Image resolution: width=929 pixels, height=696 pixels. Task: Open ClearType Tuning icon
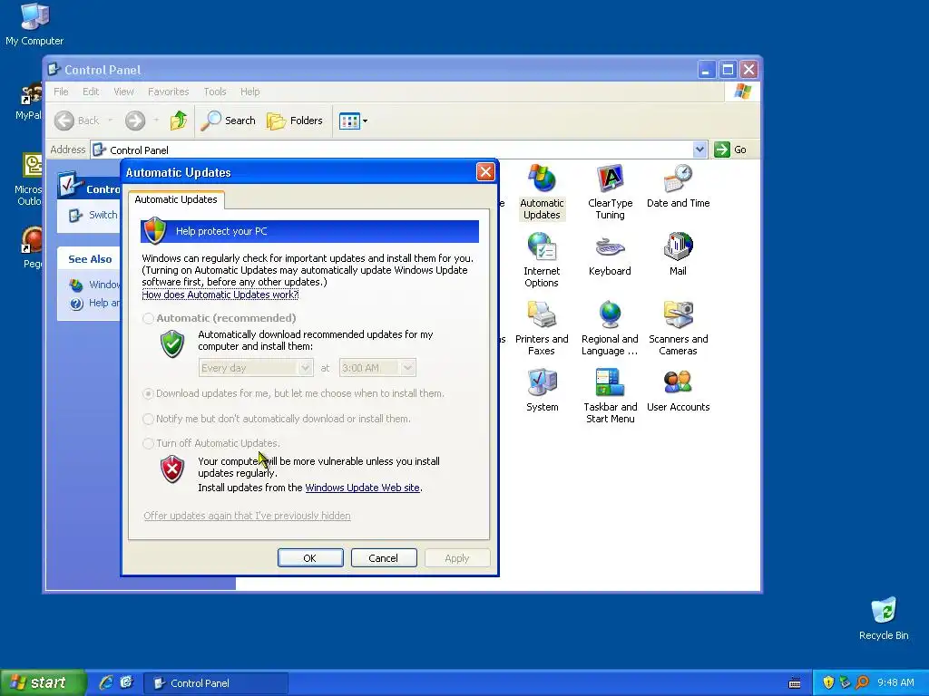point(610,192)
